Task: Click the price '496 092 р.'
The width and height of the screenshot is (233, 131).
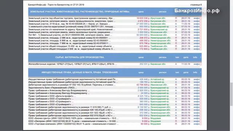Action: tap(145, 40)
